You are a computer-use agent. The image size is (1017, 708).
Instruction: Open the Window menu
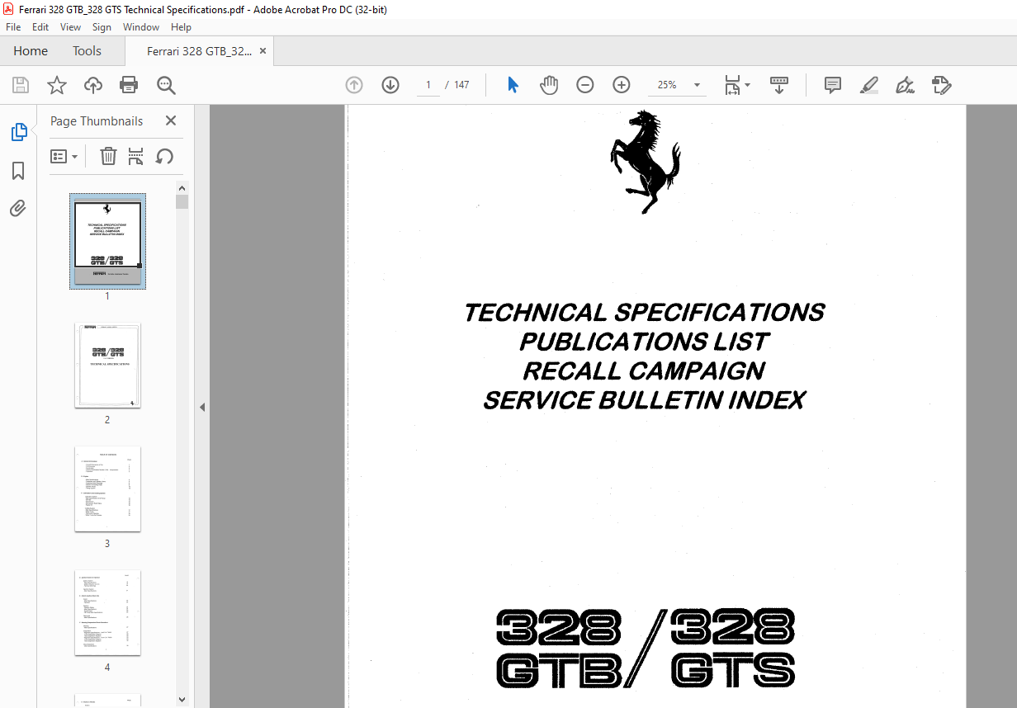pyautogui.click(x=141, y=27)
